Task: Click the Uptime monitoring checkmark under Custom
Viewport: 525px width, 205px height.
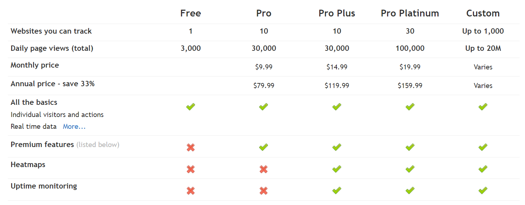Action: click(x=483, y=190)
